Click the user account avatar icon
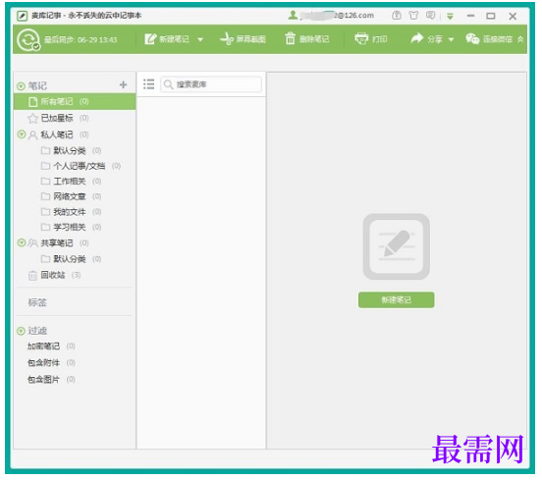This screenshot has width=542, height=480. pyautogui.click(x=294, y=15)
